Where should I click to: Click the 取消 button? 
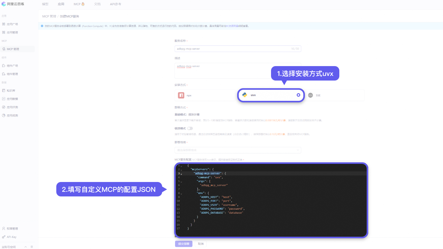point(200,243)
